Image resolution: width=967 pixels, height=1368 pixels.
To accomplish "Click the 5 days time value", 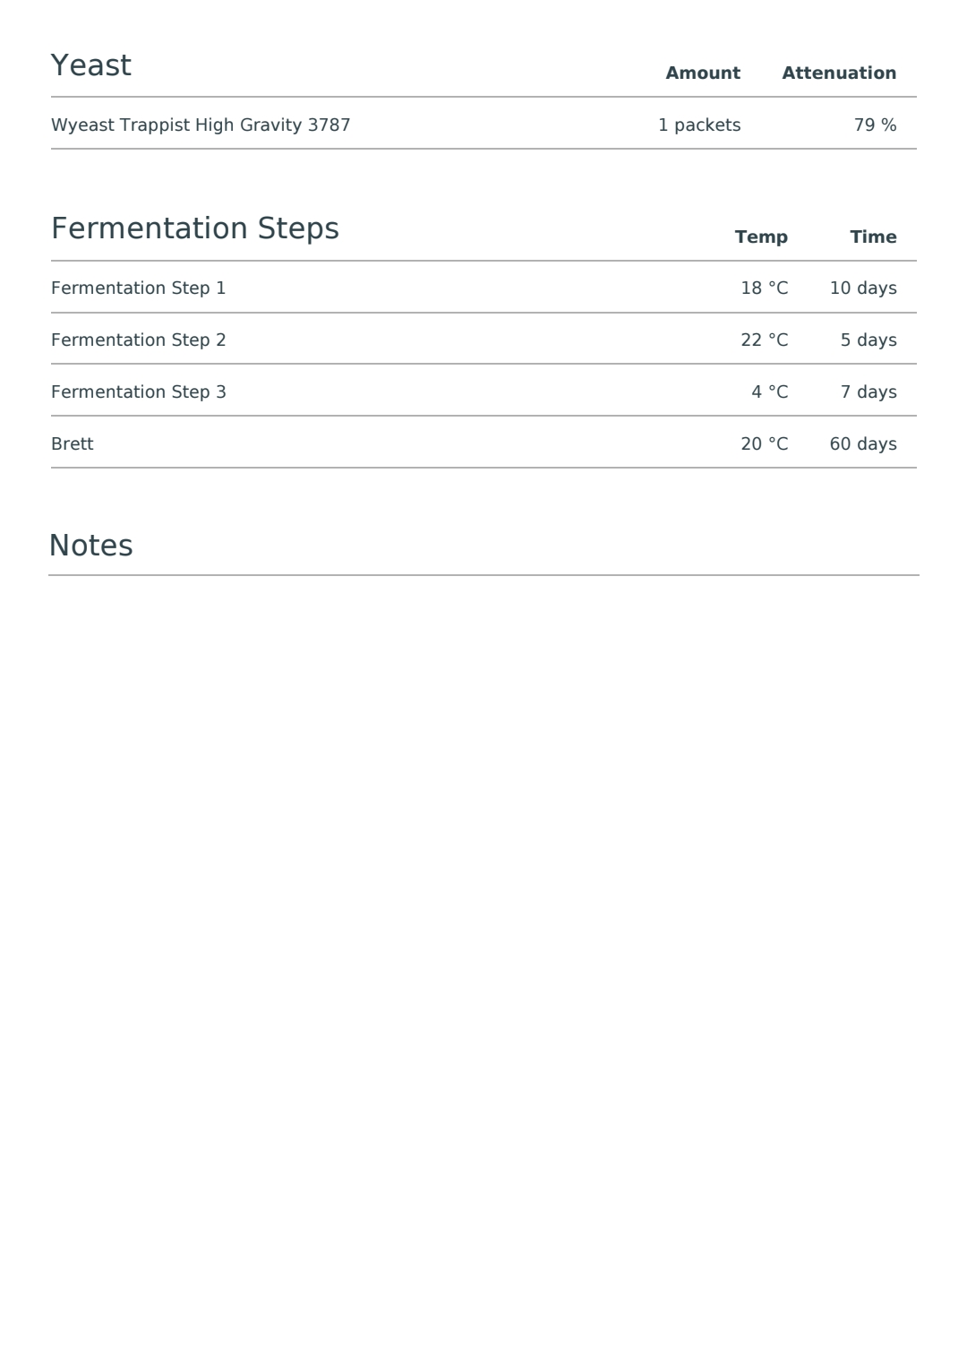I will pos(869,340).
